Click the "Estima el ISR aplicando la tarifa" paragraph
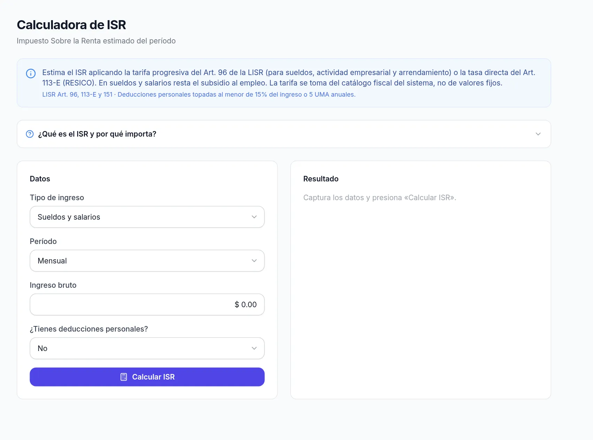Image resolution: width=593 pixels, height=440 pixels. pos(288,78)
